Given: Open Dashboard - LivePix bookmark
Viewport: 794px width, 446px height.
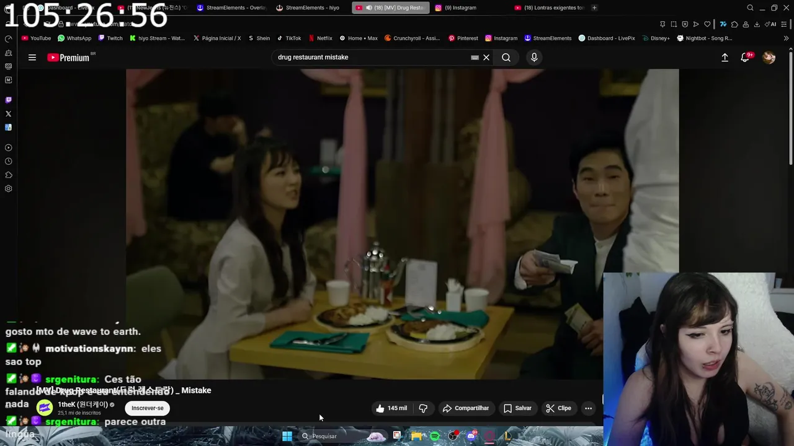Looking at the screenshot, I should click(607, 38).
